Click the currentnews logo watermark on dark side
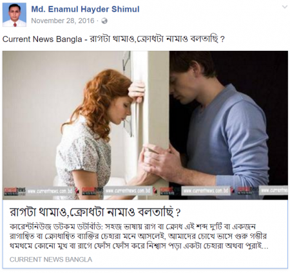The image size is (290, 273). tap(247, 190)
